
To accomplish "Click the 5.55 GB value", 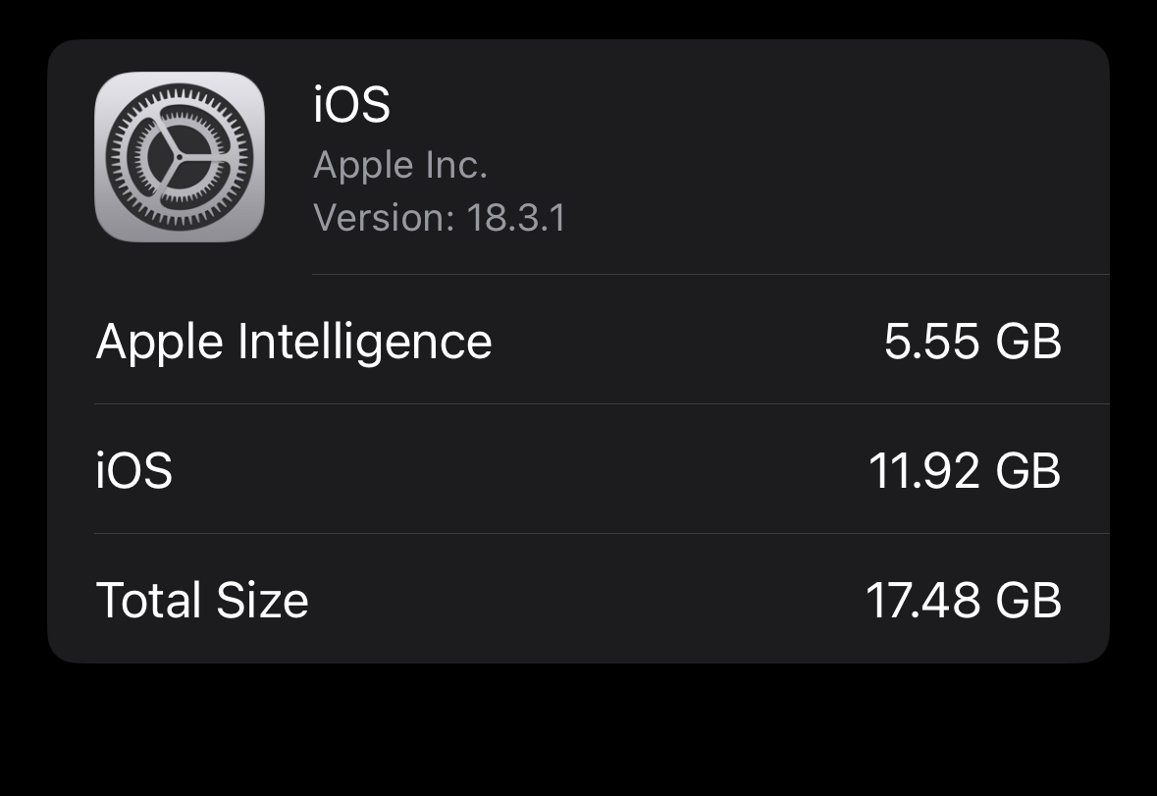I will [972, 341].
